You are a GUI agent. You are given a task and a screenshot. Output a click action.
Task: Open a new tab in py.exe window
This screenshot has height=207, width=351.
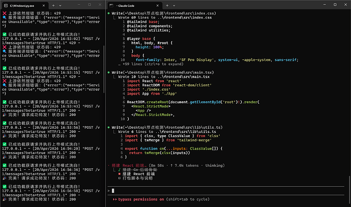click(53, 6)
